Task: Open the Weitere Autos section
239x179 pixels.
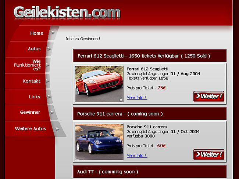Action: 31,129
